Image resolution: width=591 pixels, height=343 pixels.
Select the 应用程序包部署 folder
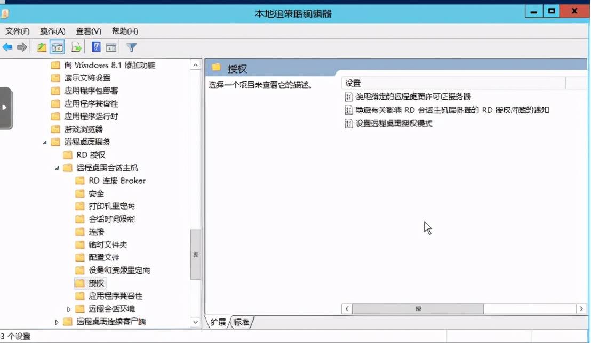(x=84, y=91)
